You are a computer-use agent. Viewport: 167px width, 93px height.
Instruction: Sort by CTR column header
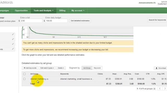[x=148, y=74]
